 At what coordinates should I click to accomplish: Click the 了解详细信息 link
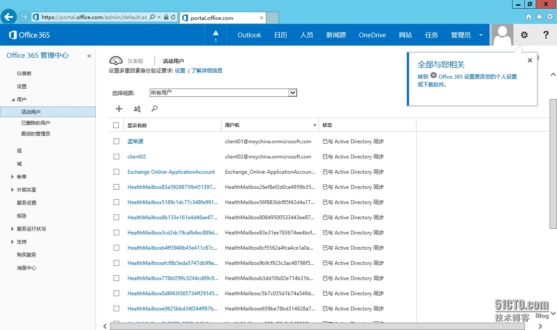tap(207, 71)
